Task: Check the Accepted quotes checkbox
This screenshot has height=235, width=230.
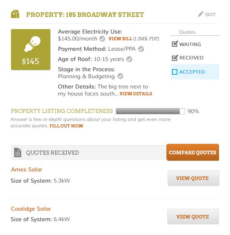Action: tap(175, 72)
